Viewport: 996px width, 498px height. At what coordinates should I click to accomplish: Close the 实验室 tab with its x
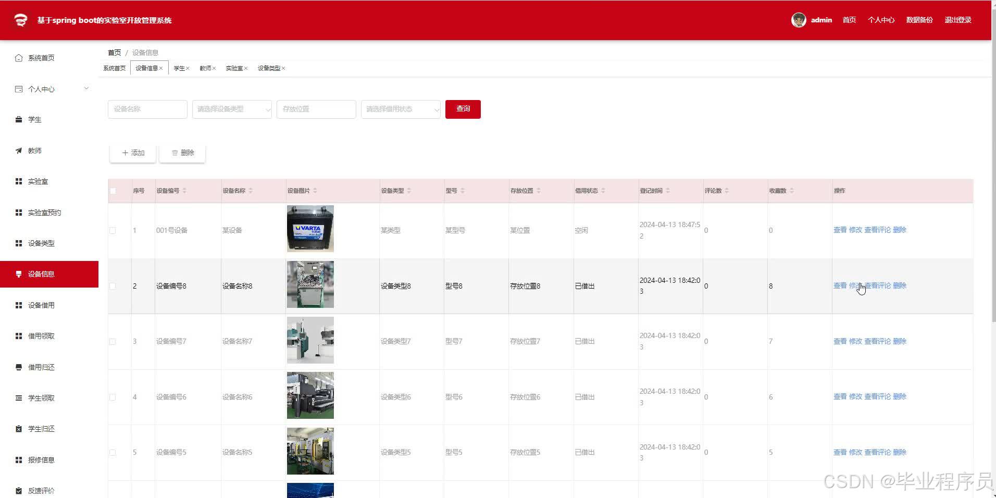click(x=246, y=68)
